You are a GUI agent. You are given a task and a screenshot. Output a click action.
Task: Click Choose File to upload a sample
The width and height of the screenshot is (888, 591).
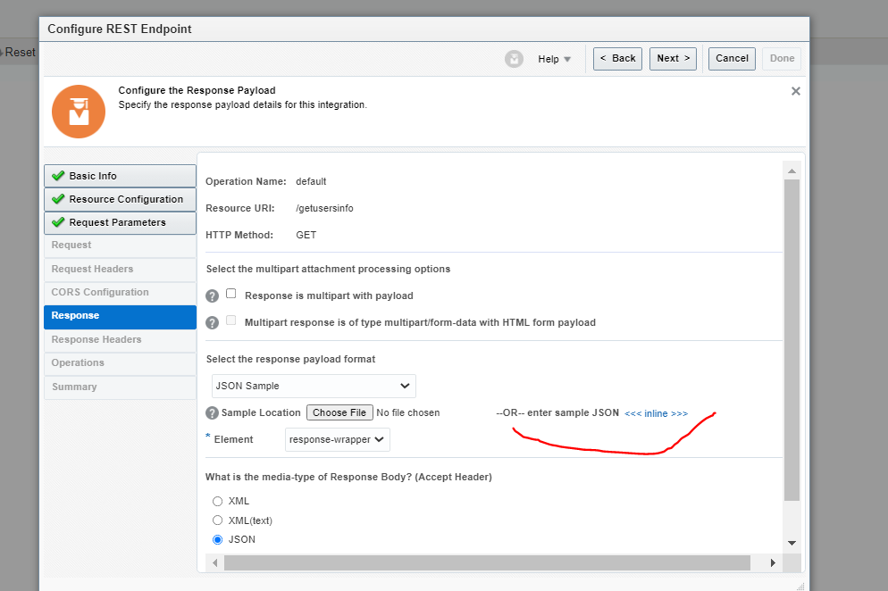(x=339, y=412)
